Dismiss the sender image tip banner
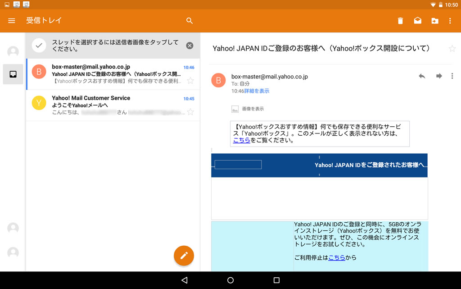461x289 pixels. click(x=190, y=46)
